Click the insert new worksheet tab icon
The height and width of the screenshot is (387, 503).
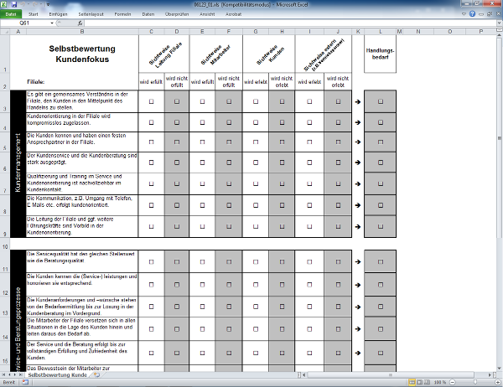tap(98, 376)
